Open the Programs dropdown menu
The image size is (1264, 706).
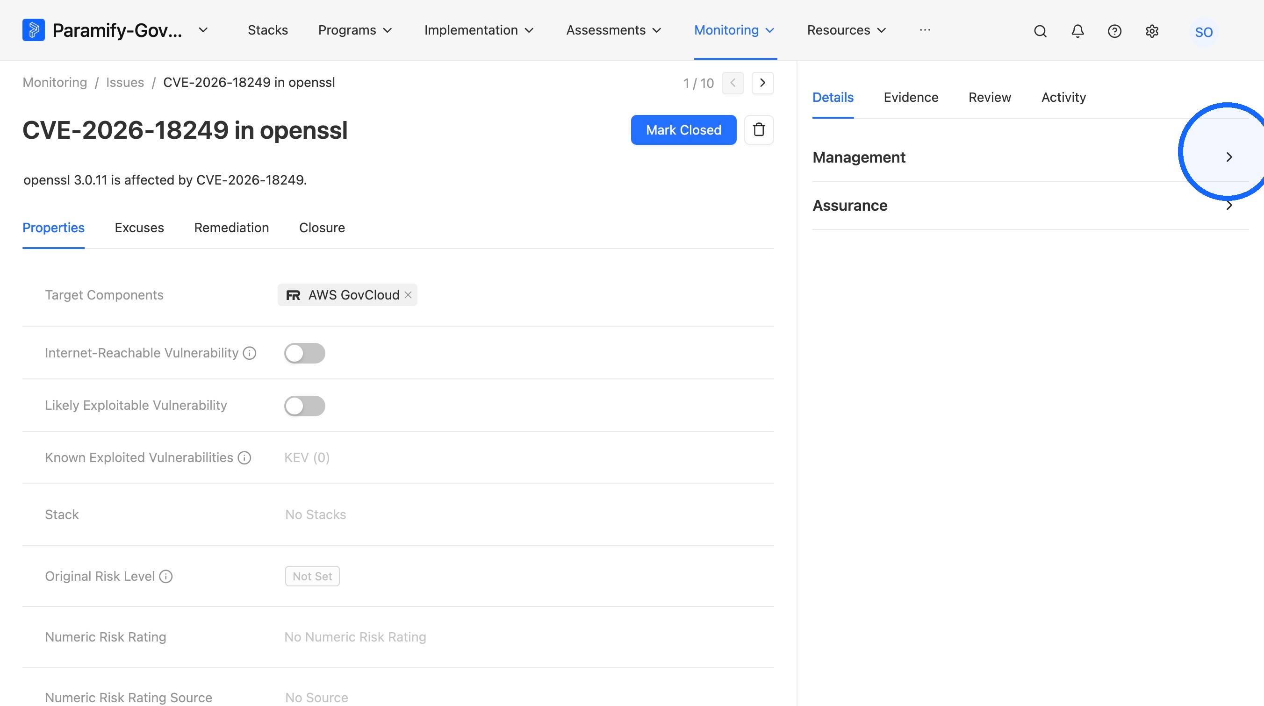pos(355,30)
